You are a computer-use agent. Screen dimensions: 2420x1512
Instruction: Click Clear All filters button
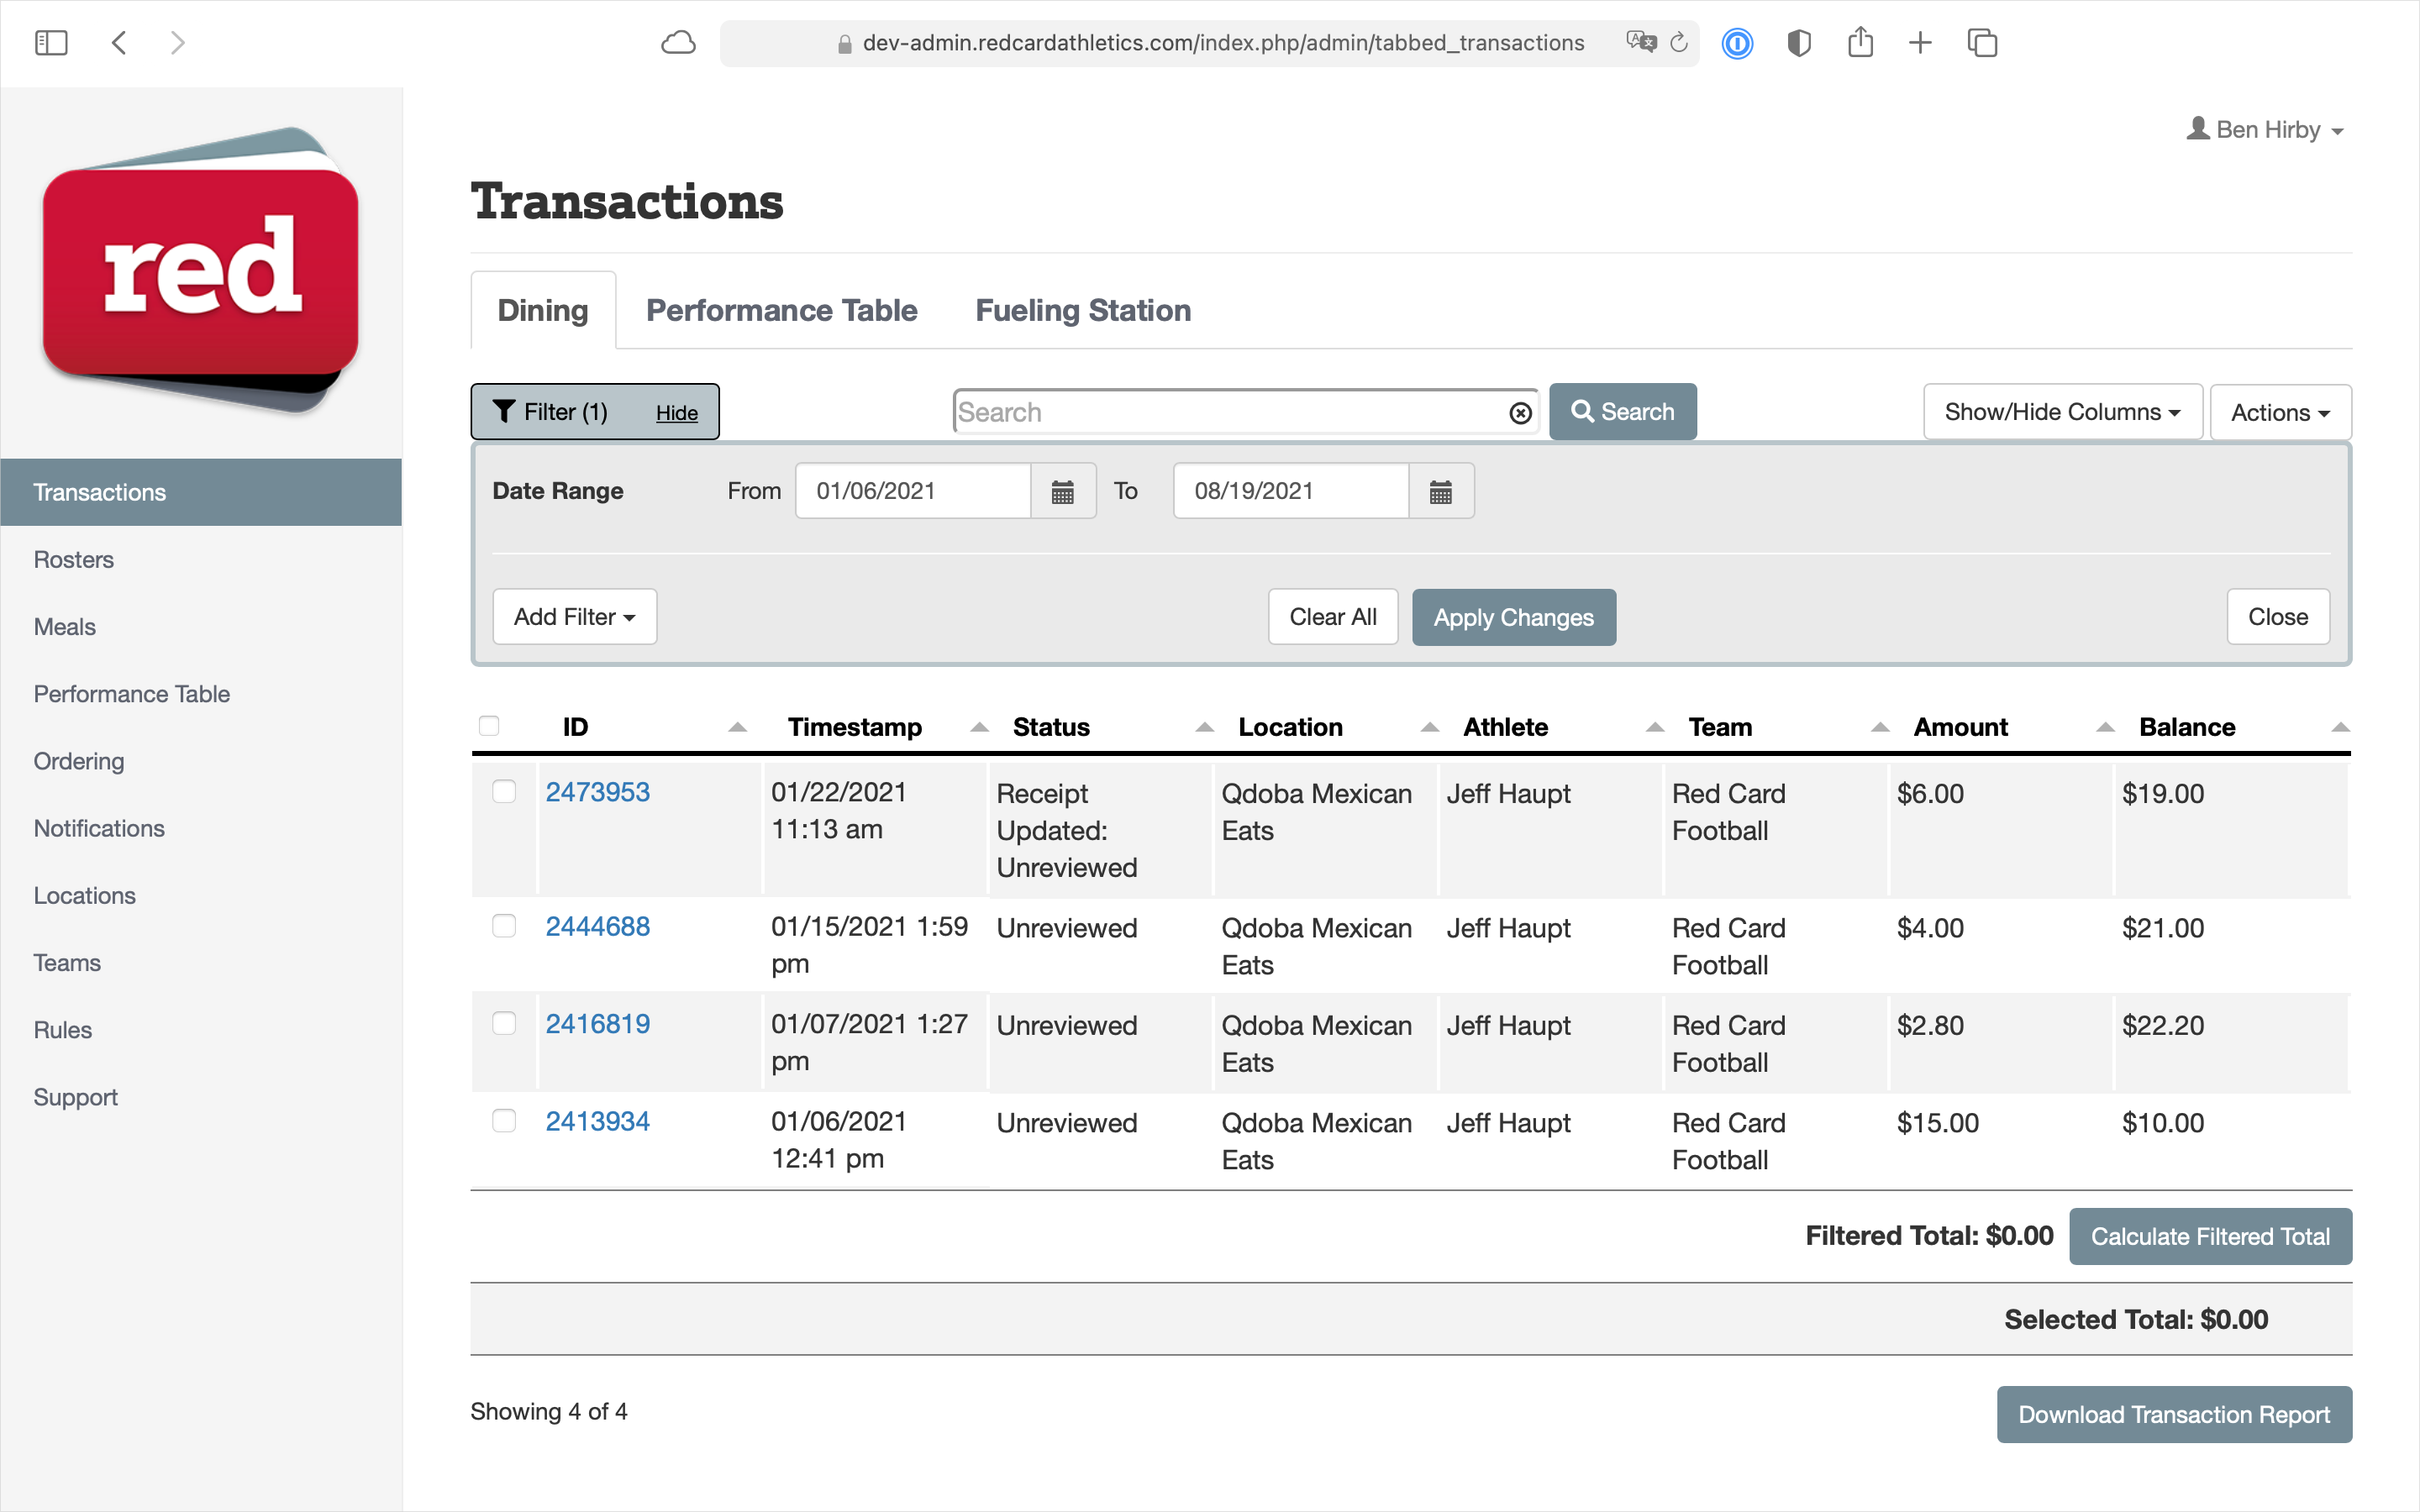[x=1333, y=617]
